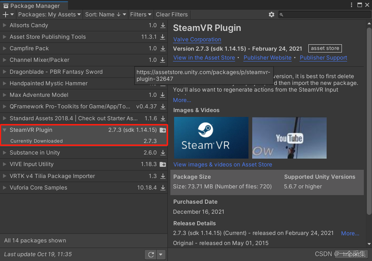Click the scrollbar down arrow in details panel
The width and height of the screenshot is (372, 261).
(369, 244)
